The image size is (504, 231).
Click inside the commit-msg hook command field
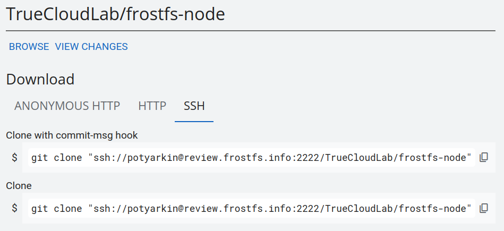251,158
